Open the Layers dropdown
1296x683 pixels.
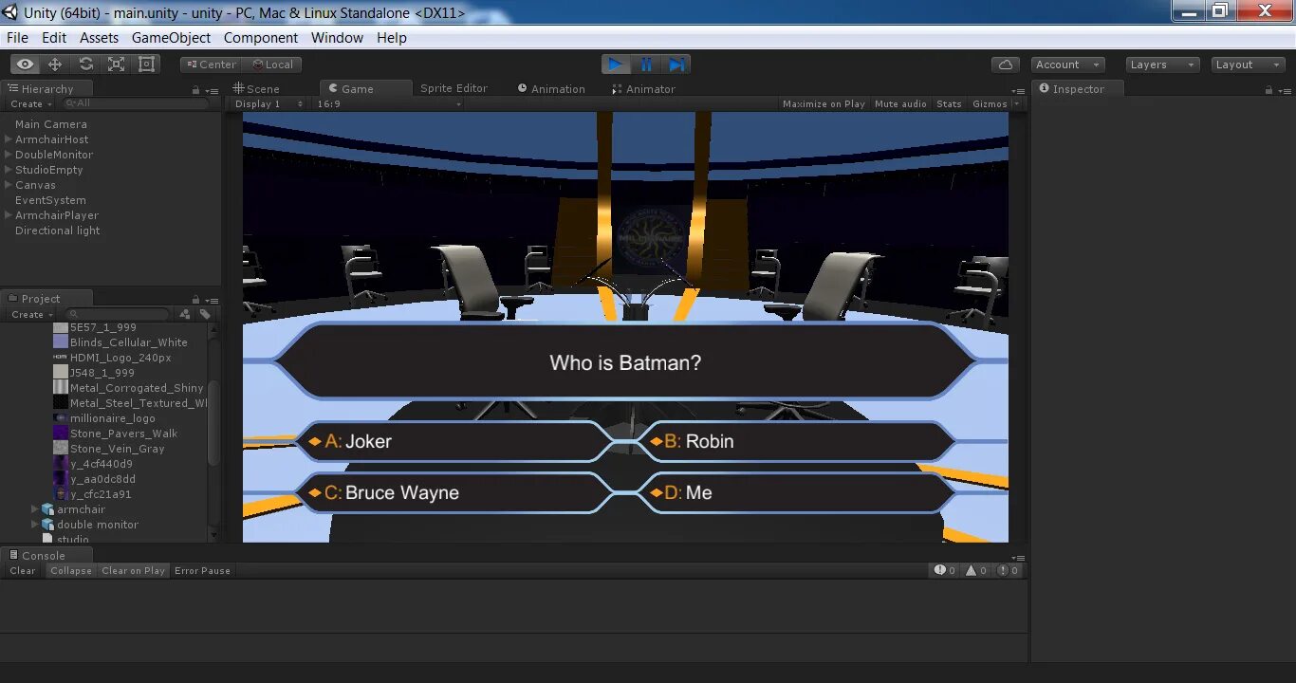tap(1162, 65)
